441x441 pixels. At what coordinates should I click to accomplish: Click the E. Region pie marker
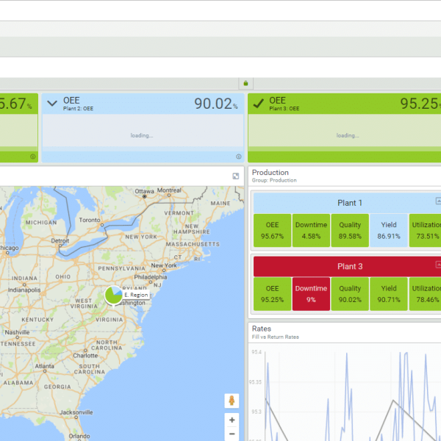point(113,295)
